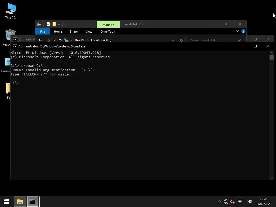Open the Windows Start menu
Image resolution: width=276 pixels, height=207 pixels.
click(x=6, y=202)
